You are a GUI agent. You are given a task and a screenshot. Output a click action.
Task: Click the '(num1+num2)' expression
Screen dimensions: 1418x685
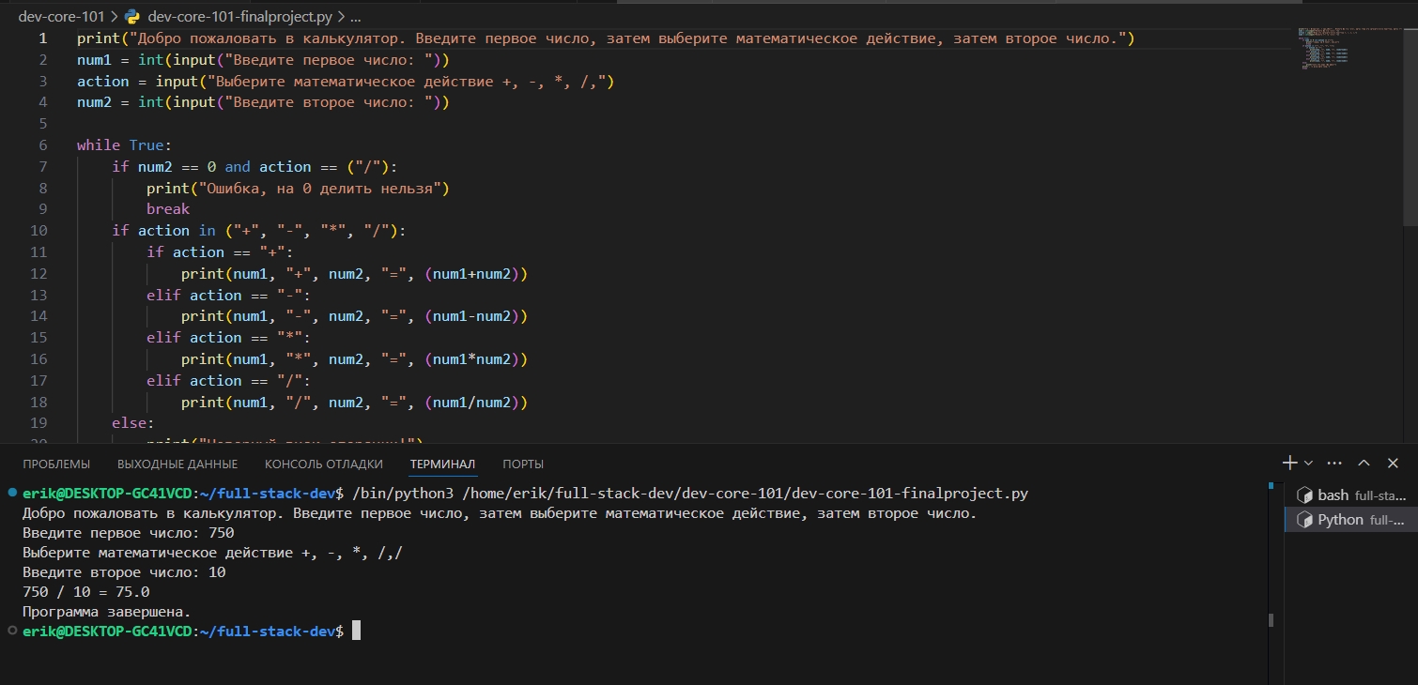click(472, 274)
